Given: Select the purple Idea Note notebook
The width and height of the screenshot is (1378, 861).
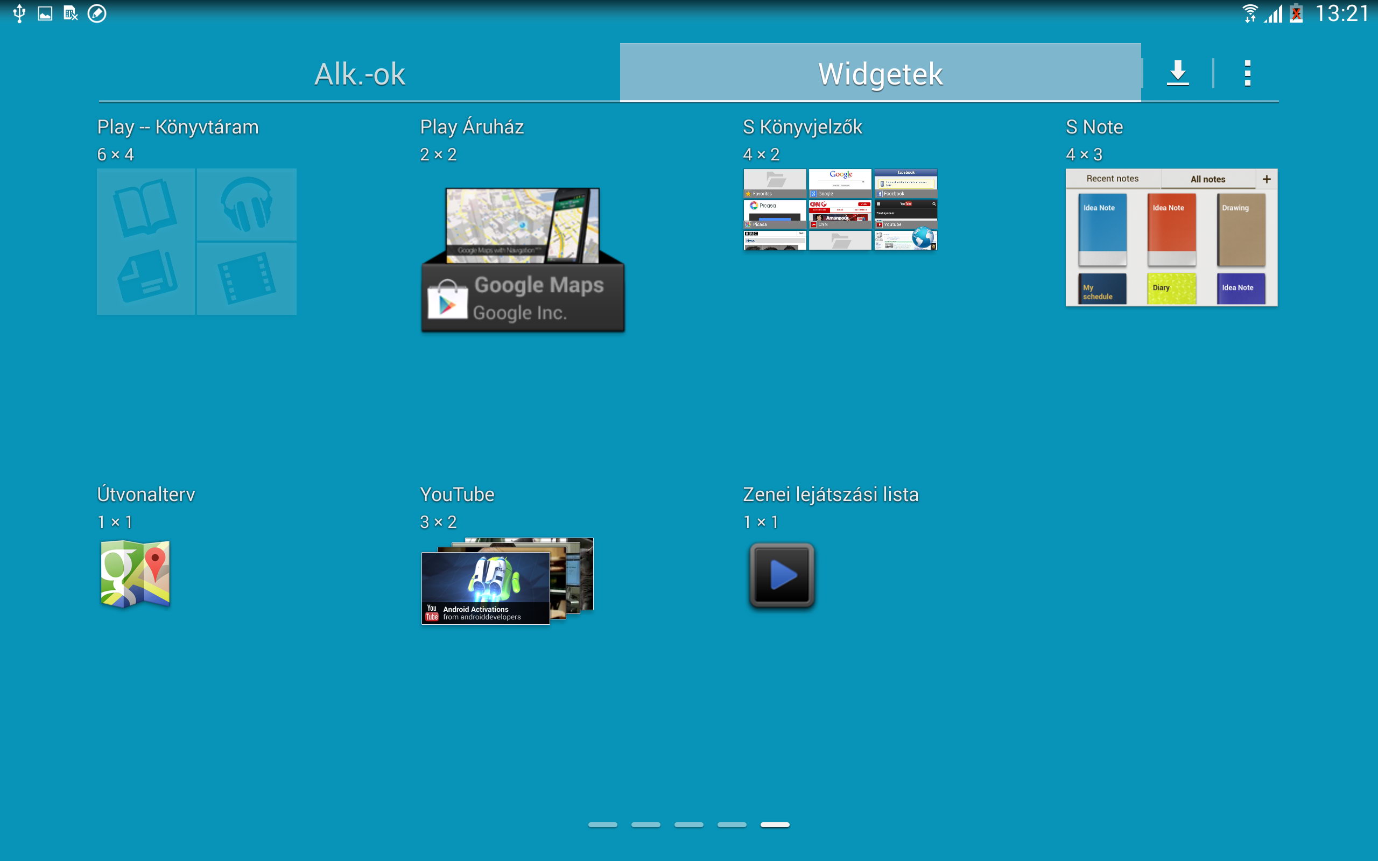Looking at the screenshot, I should click(x=1241, y=289).
